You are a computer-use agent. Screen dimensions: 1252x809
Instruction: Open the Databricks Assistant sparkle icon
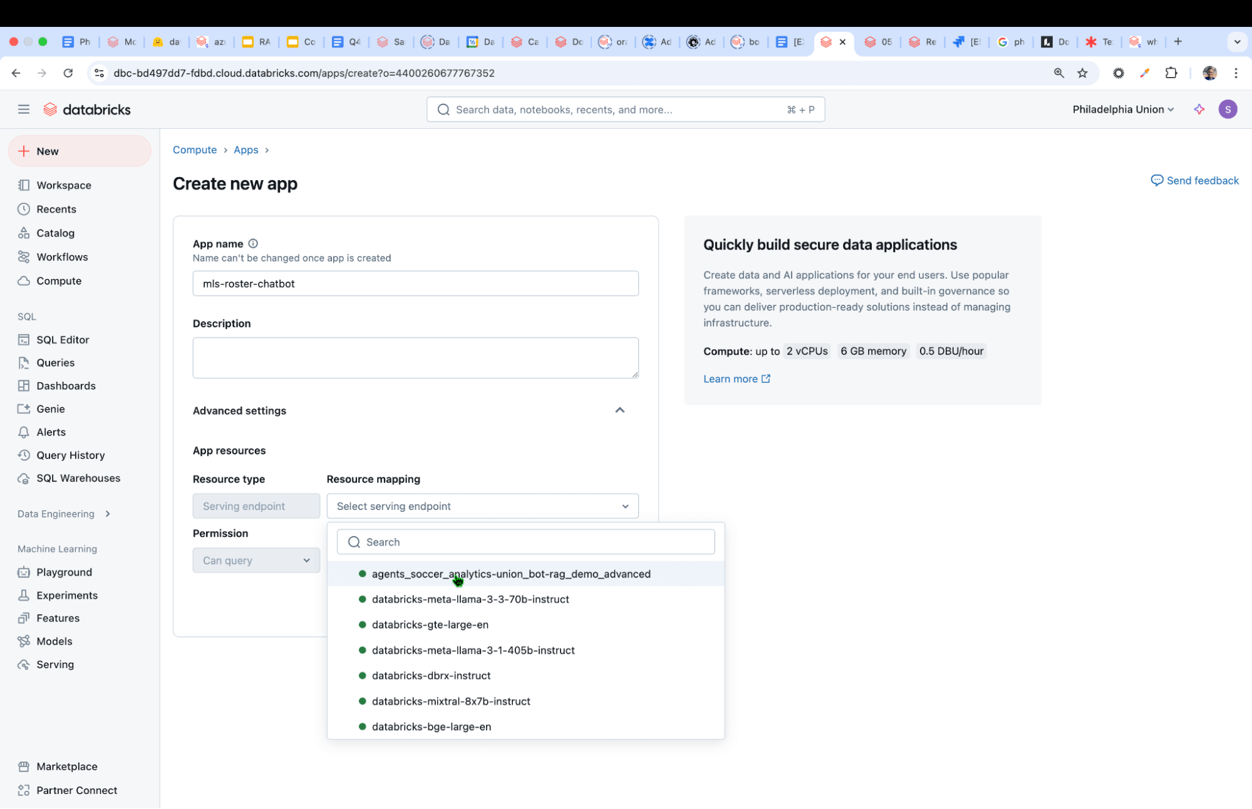point(1199,109)
